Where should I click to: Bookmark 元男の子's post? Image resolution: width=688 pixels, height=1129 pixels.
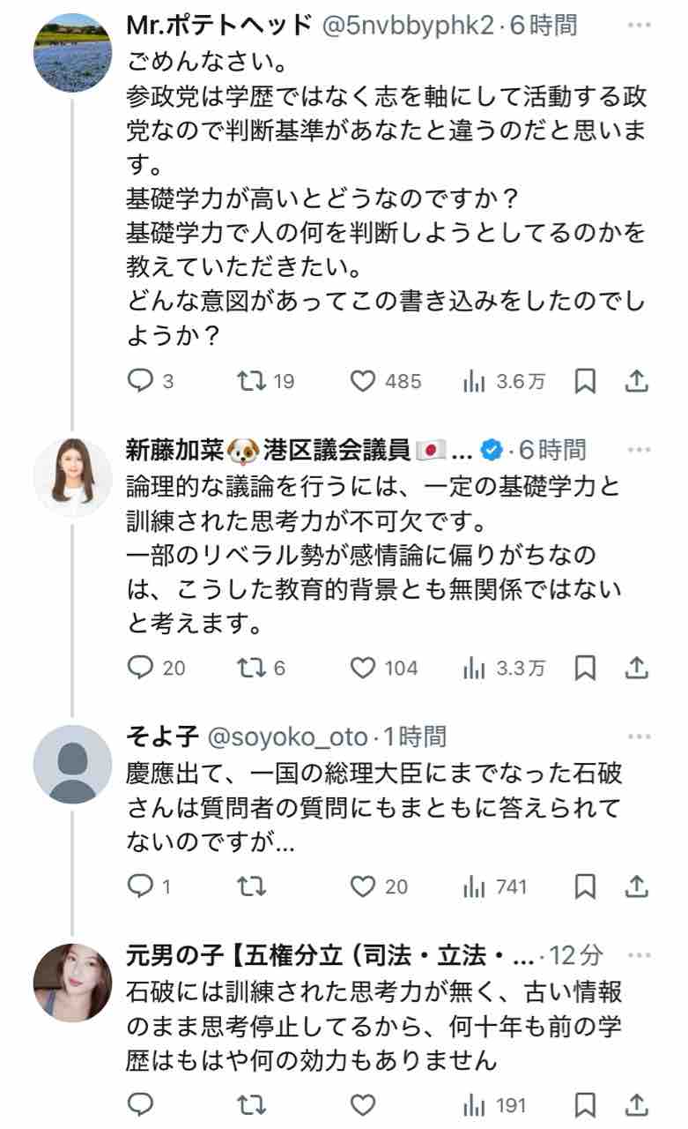point(585,1105)
